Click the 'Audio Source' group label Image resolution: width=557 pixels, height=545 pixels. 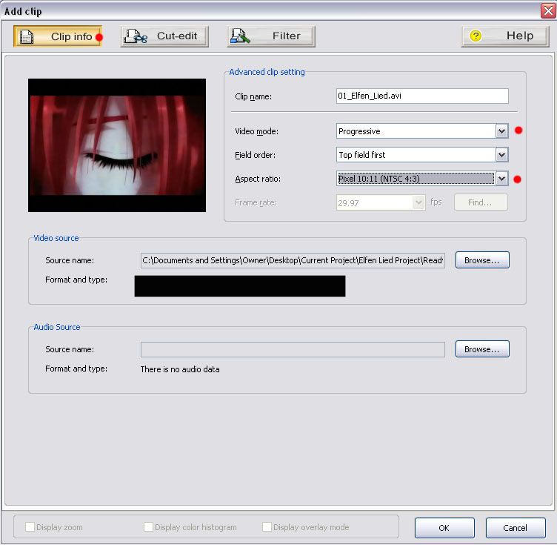coord(57,327)
